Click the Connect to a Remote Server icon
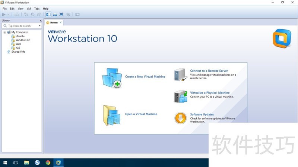 click(x=181, y=74)
